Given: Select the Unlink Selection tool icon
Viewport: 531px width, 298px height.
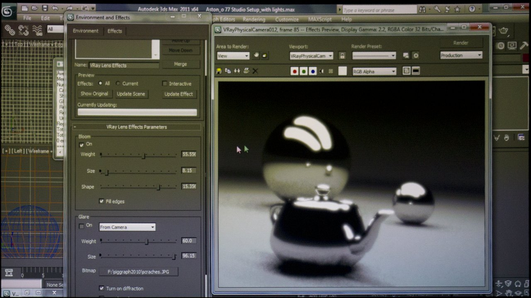Looking at the screenshot, I should (24, 30).
